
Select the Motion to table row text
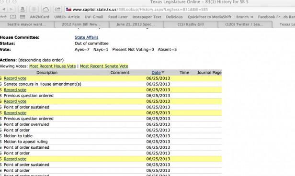click(18, 136)
